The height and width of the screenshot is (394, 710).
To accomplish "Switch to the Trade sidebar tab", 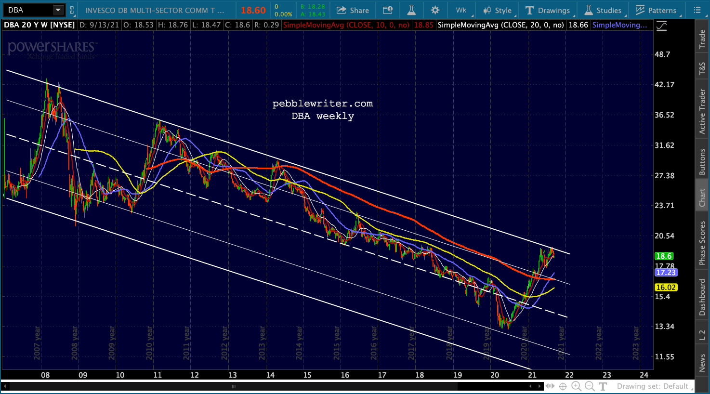I will pyautogui.click(x=702, y=39).
